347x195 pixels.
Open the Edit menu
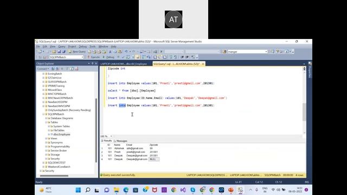pos(45,47)
